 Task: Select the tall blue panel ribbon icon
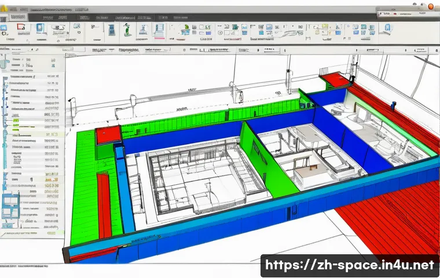click(112, 30)
